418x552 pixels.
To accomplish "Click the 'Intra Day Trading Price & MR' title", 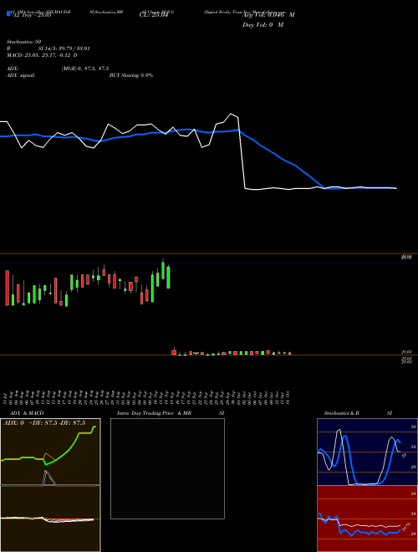I will pos(154,413).
